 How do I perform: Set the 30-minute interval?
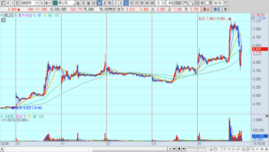point(142,3)
